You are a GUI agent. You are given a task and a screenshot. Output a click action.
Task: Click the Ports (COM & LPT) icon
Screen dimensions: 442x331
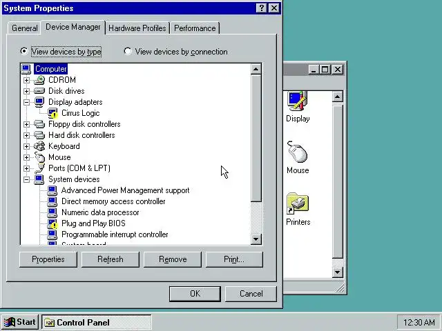pyautogui.click(x=39, y=168)
